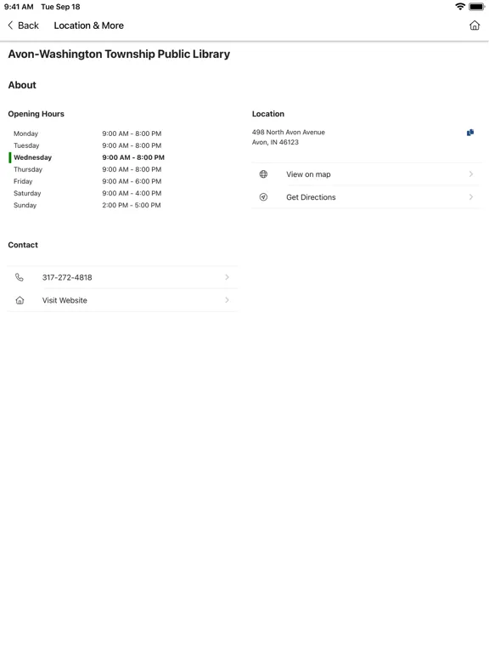Tap the phone handset icon
489x653 pixels.
[20, 277]
